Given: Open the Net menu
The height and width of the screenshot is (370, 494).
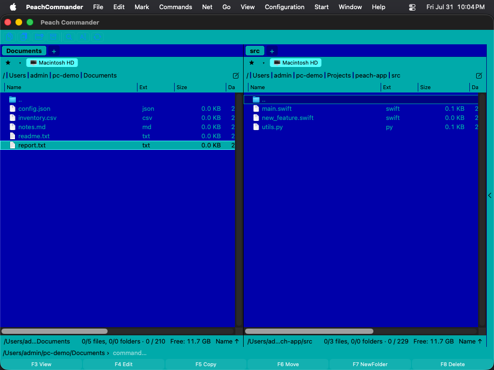Looking at the screenshot, I should click(207, 7).
